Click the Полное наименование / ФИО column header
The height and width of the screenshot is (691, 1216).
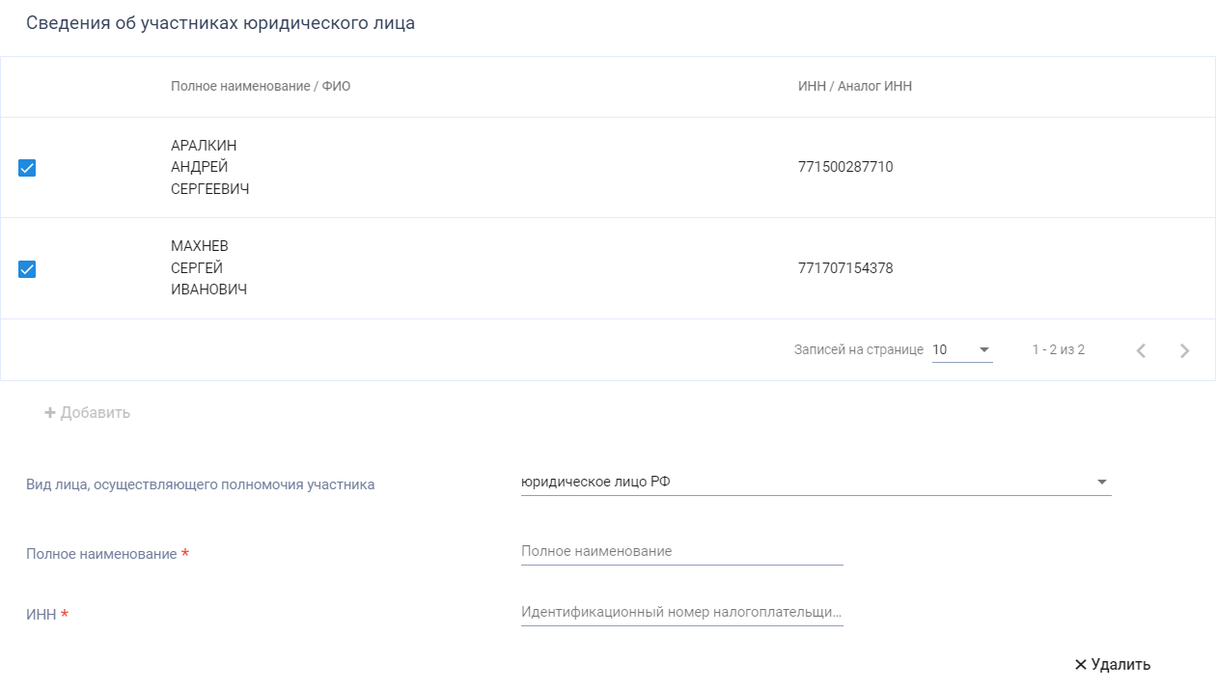tap(261, 86)
